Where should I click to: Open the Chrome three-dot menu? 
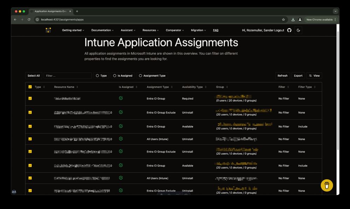tap(335, 20)
